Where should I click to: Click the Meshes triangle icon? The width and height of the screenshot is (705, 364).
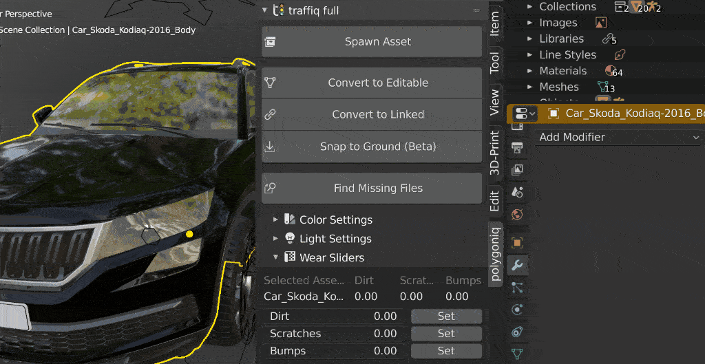coord(602,86)
